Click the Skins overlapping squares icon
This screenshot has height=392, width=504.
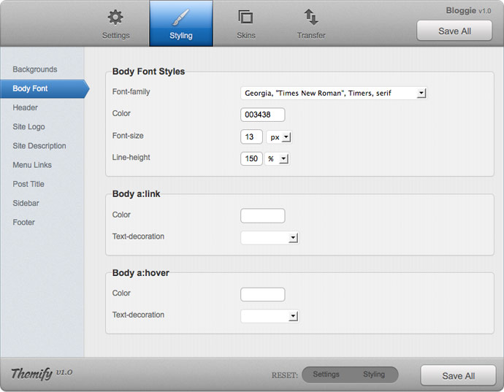click(245, 17)
